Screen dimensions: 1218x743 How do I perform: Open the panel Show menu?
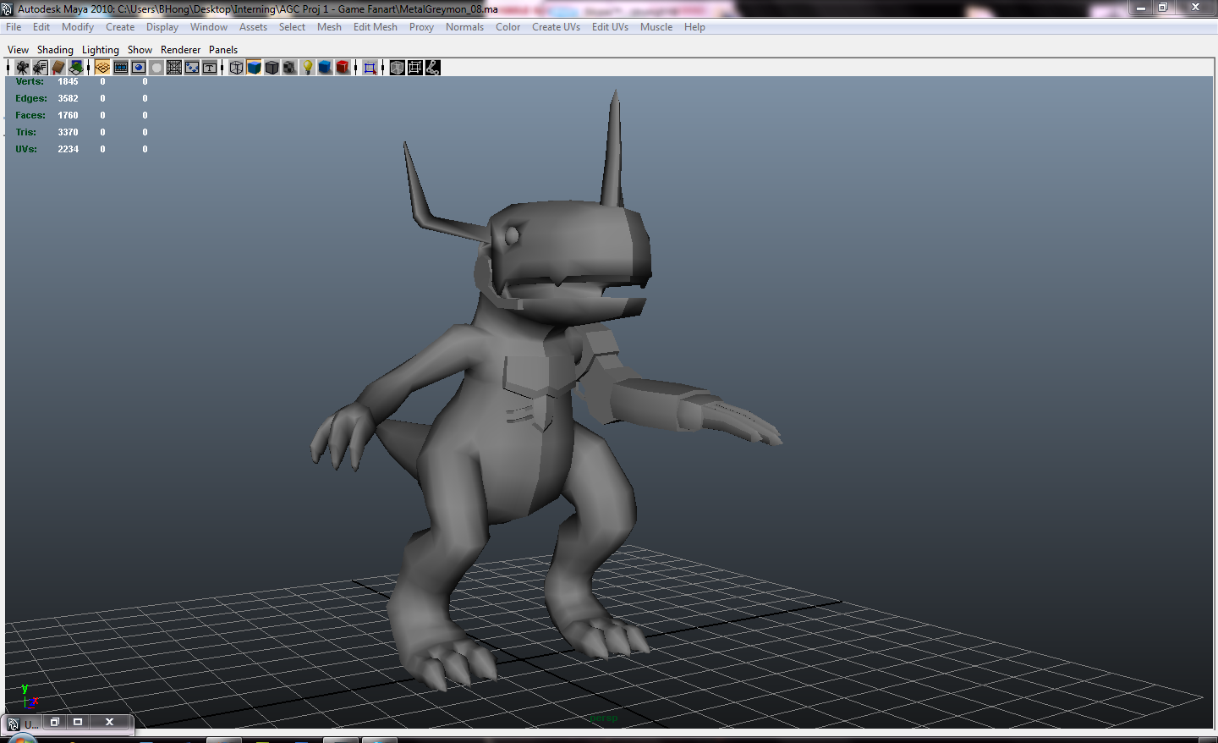tap(140, 50)
